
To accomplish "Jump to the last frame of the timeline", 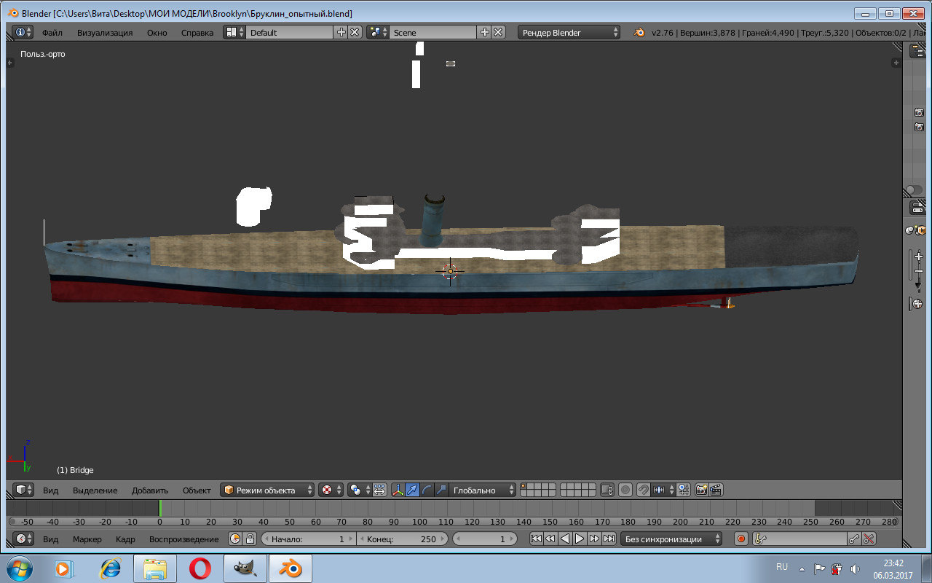I will pyautogui.click(x=609, y=539).
